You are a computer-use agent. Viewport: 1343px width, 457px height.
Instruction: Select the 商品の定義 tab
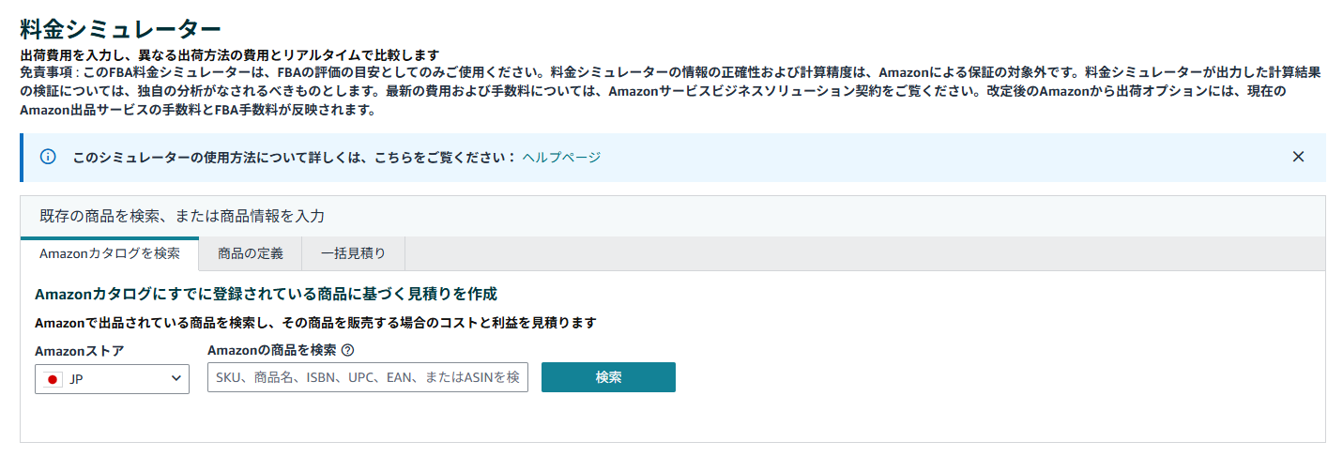click(x=250, y=253)
